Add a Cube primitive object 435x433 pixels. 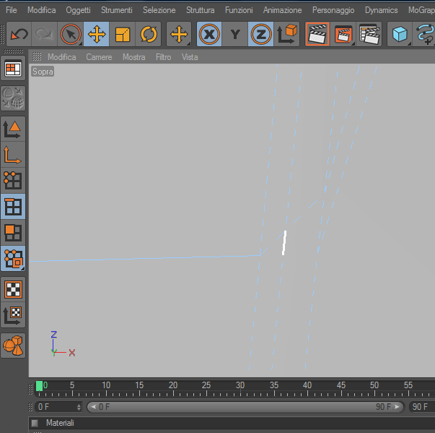(x=400, y=35)
